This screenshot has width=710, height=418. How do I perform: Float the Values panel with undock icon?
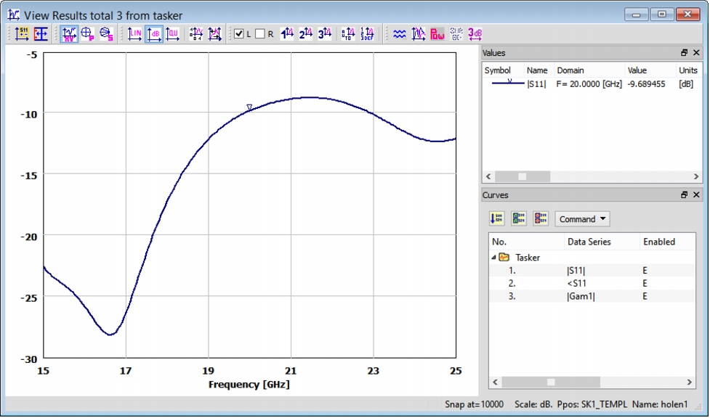point(684,53)
